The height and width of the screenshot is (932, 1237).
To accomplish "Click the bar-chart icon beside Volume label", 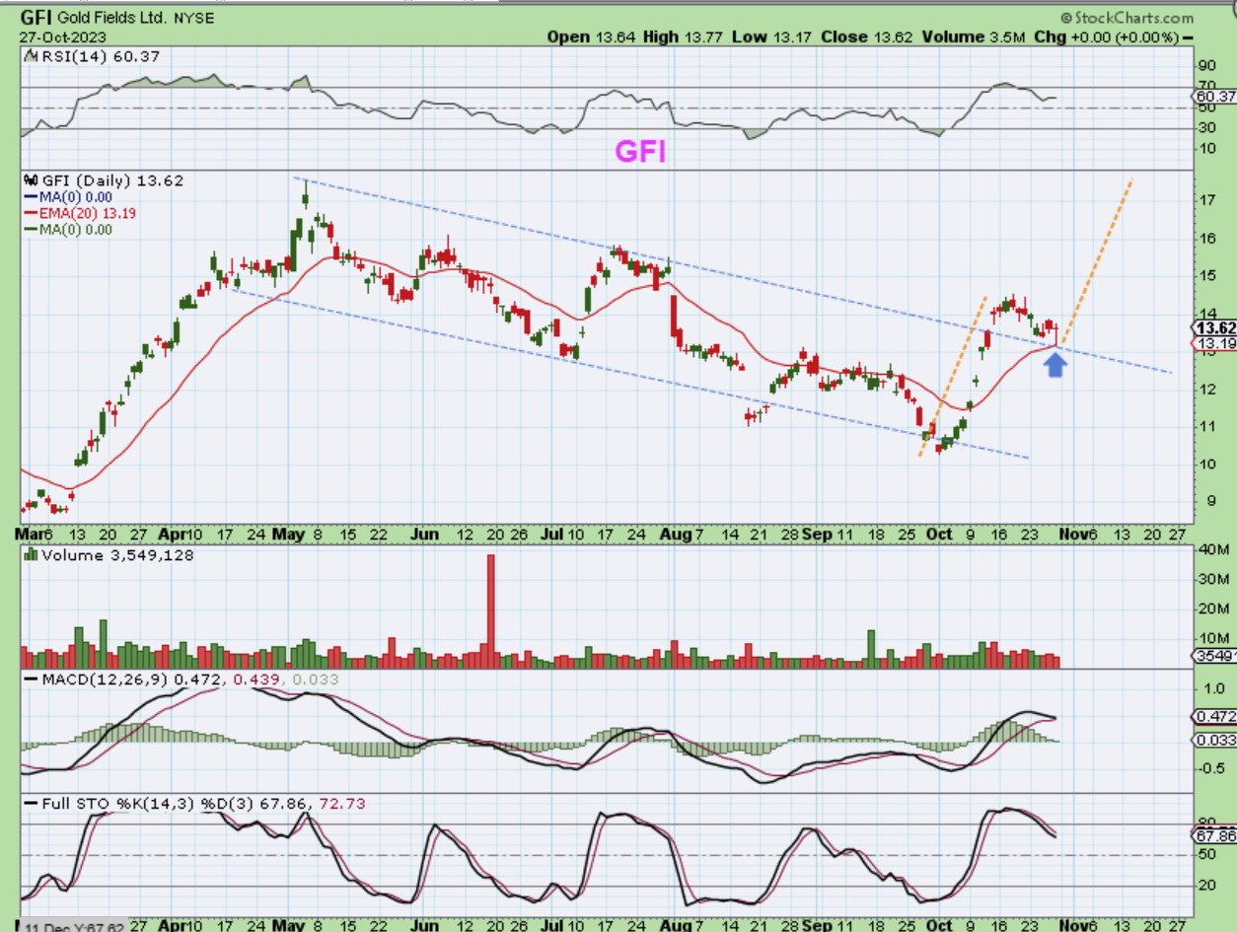I will coord(29,555).
